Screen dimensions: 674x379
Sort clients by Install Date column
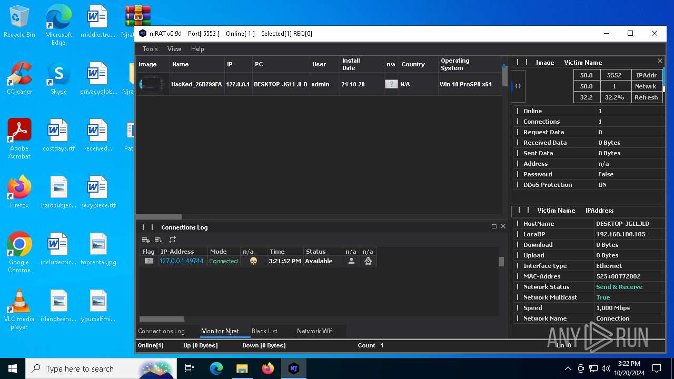362,64
